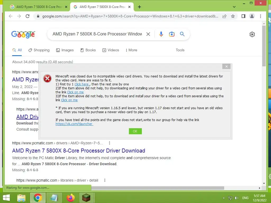Close the first AMD Ryzen tab
The height and width of the screenshot is (203, 271).
click(x=66, y=7)
